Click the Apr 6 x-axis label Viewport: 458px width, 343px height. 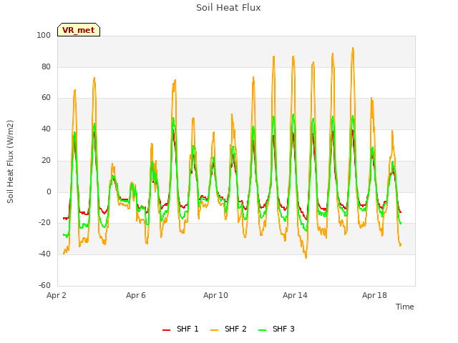click(136, 295)
